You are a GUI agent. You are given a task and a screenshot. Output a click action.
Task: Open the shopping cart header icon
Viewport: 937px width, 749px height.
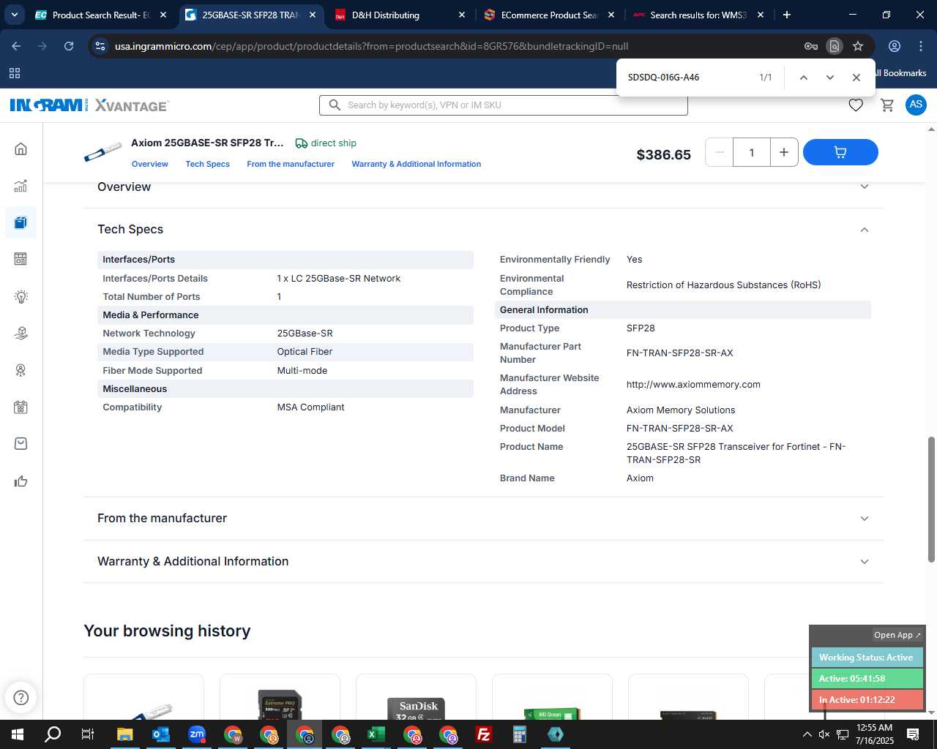[887, 105]
